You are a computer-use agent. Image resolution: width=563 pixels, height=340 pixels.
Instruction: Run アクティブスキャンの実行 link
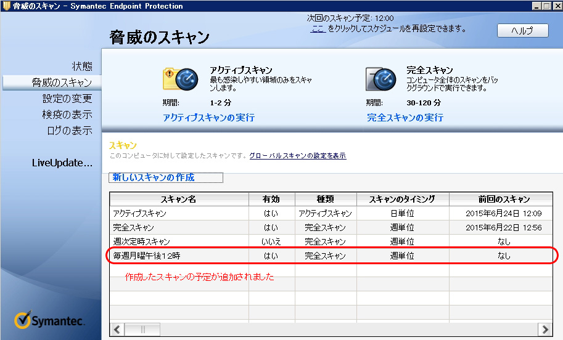coord(209,118)
